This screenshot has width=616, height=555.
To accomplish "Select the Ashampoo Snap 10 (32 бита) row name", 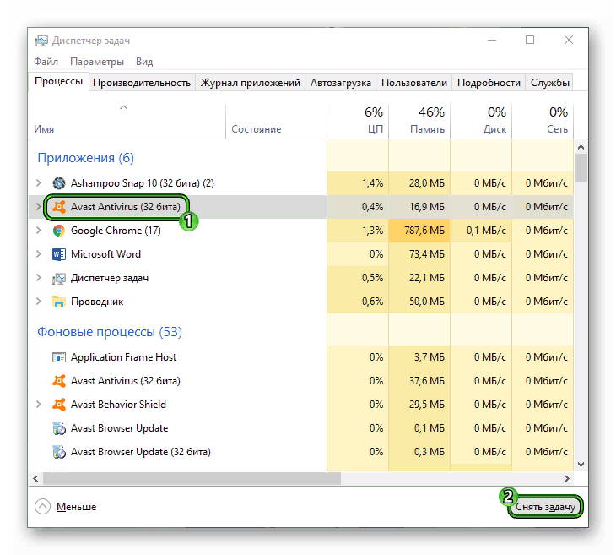I will tap(143, 183).
